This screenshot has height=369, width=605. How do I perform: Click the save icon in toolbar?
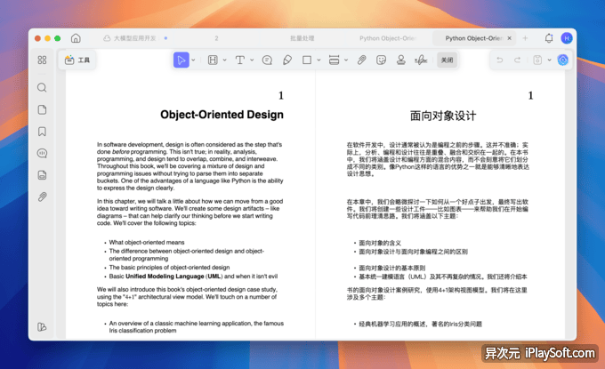pos(537,60)
